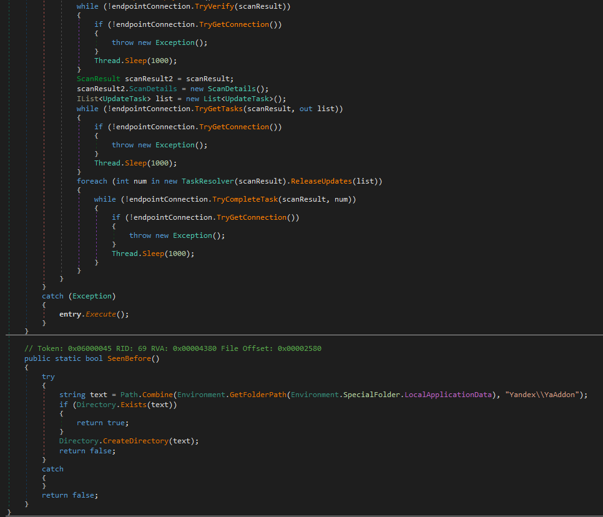The width and height of the screenshot is (603, 517).
Task: Navigate to the TaskResolver class reference
Action: coord(207,181)
